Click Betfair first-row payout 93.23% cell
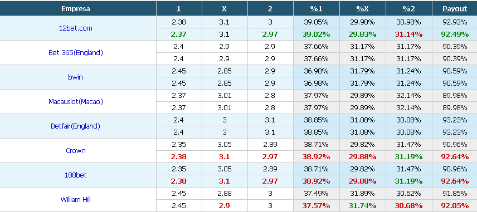The width and height of the screenshot is (477, 212). pyautogui.click(x=455, y=120)
